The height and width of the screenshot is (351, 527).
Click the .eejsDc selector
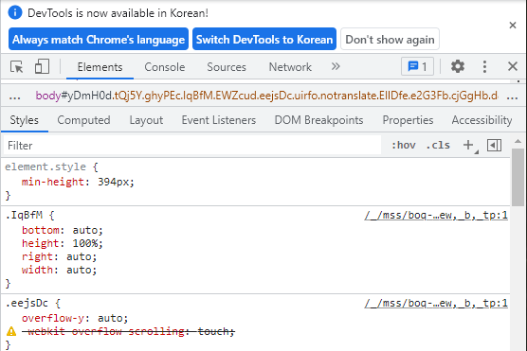(x=27, y=304)
